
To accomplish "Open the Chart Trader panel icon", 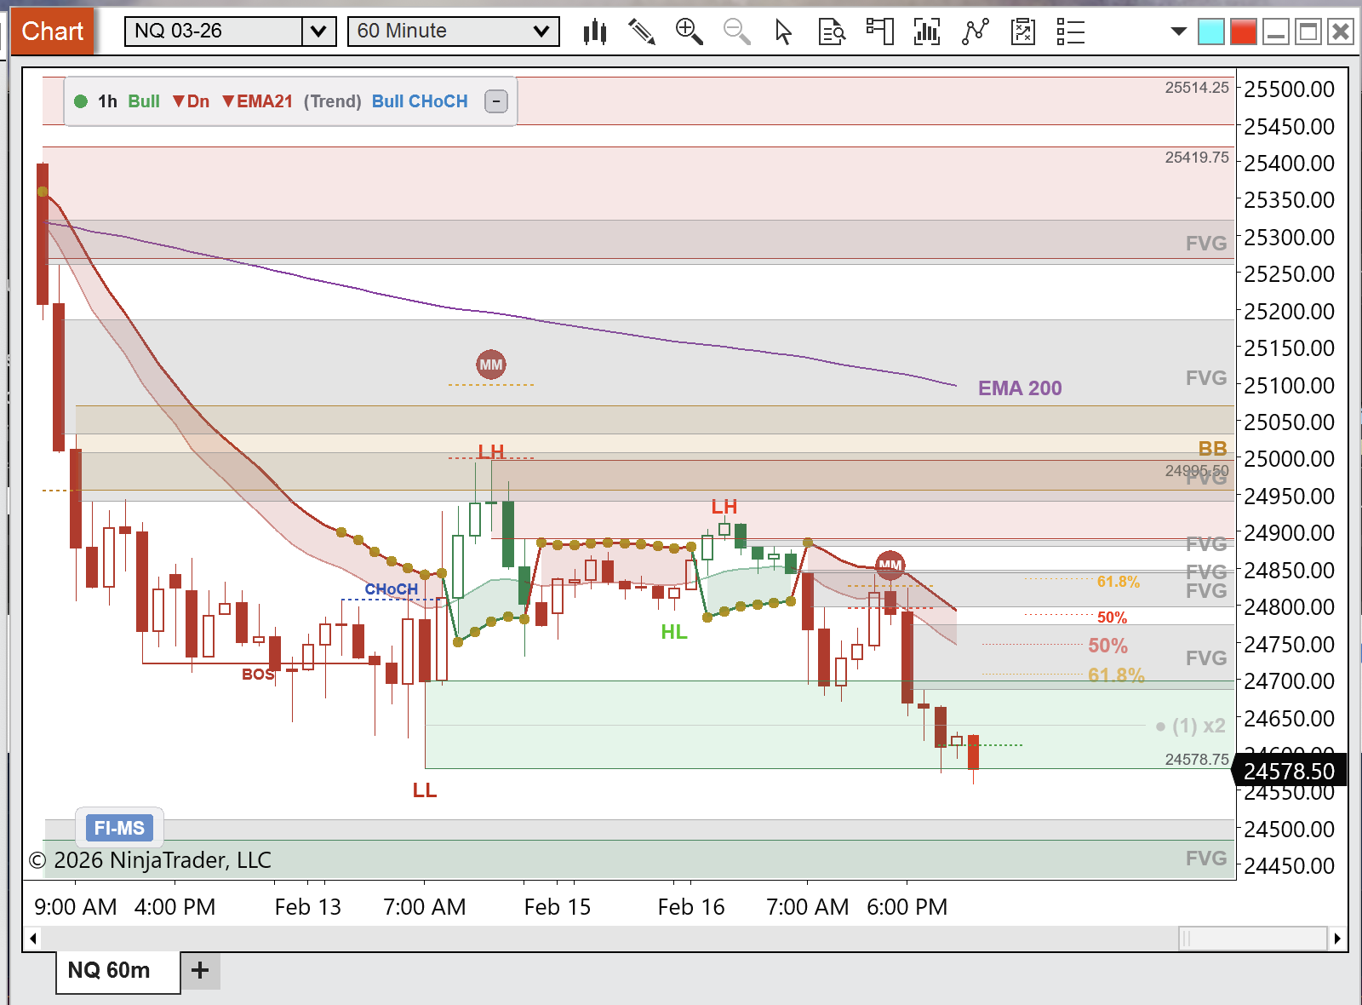I will coord(879,32).
